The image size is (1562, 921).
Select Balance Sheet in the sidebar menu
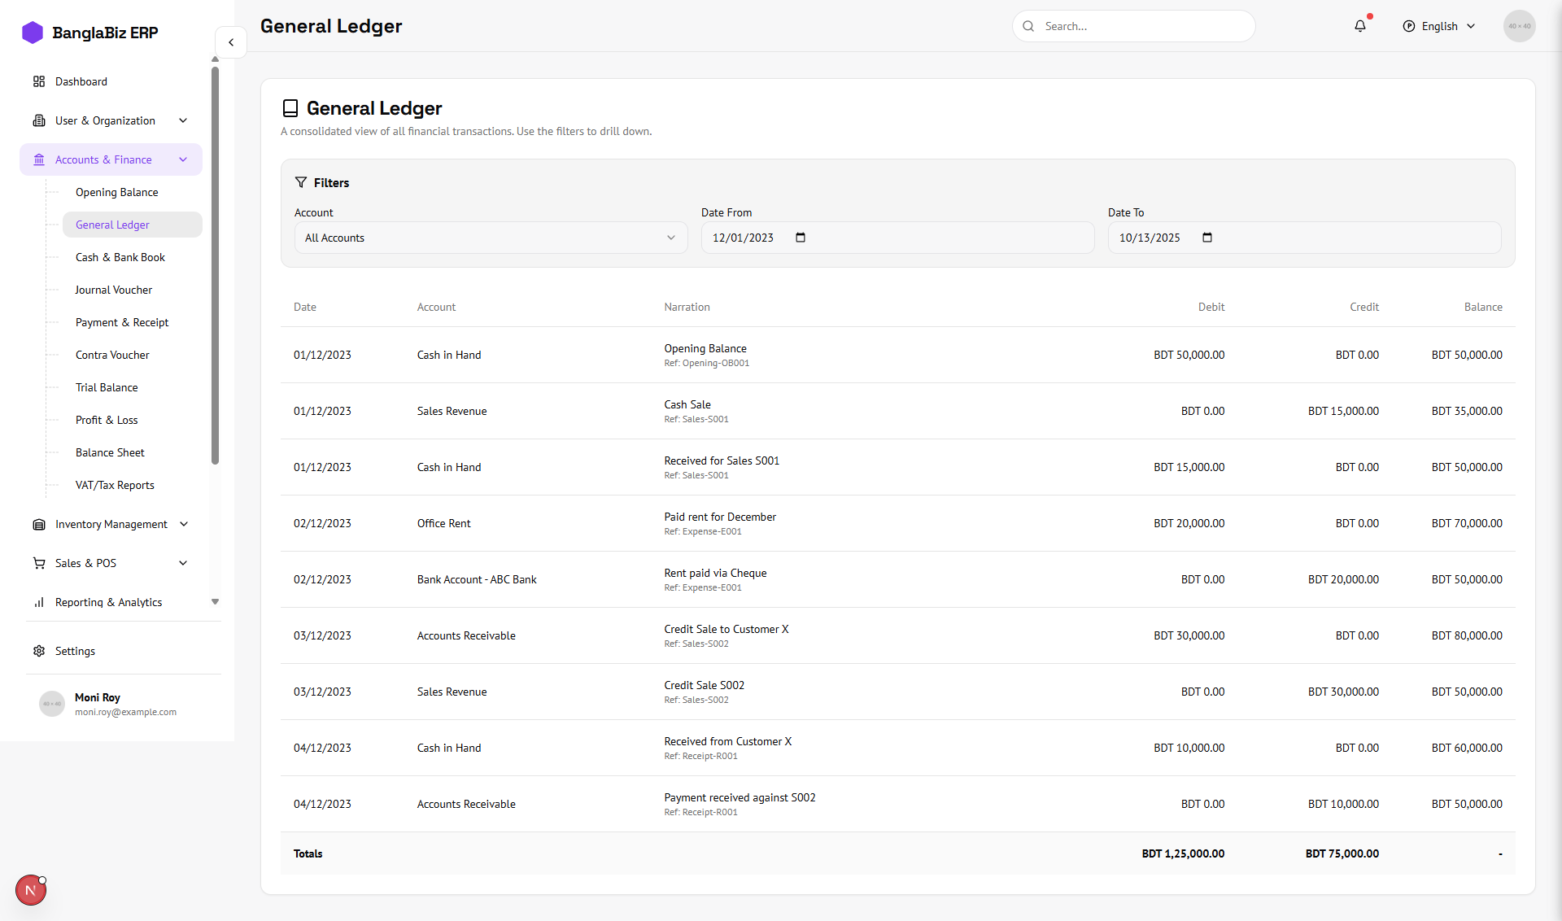(110, 452)
